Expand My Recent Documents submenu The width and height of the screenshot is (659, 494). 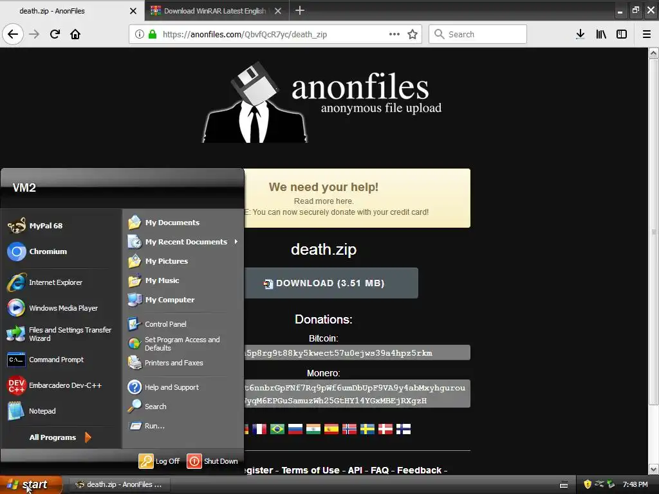[183, 242]
